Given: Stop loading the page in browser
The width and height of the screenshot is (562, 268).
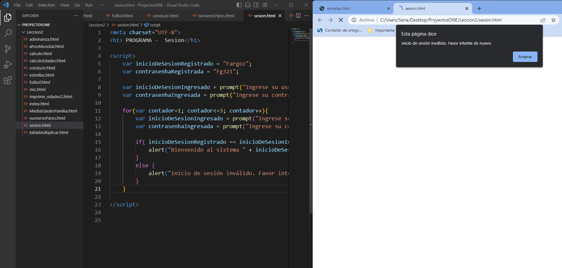Looking at the screenshot, I should point(341,20).
